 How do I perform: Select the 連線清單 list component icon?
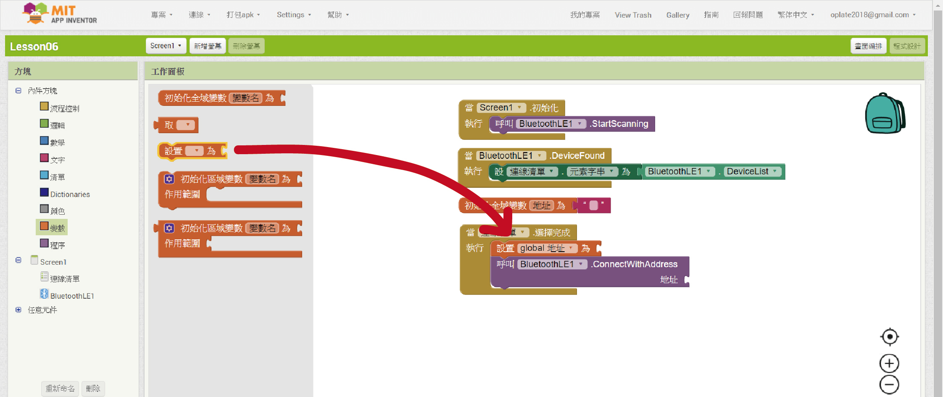pos(44,277)
